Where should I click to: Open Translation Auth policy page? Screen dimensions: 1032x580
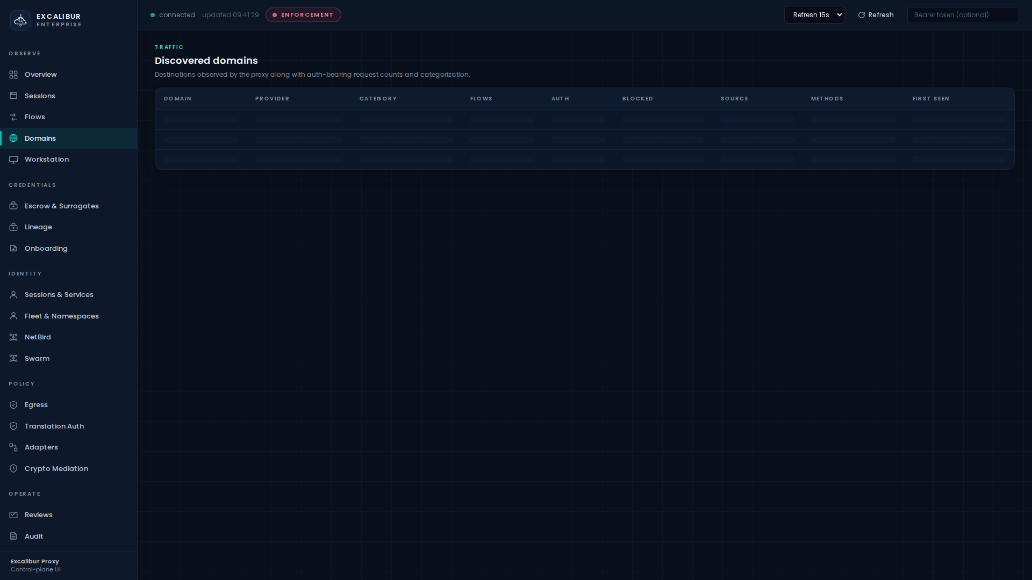pyautogui.click(x=54, y=426)
